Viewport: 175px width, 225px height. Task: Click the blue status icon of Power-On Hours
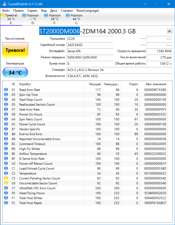(x=6, y=114)
